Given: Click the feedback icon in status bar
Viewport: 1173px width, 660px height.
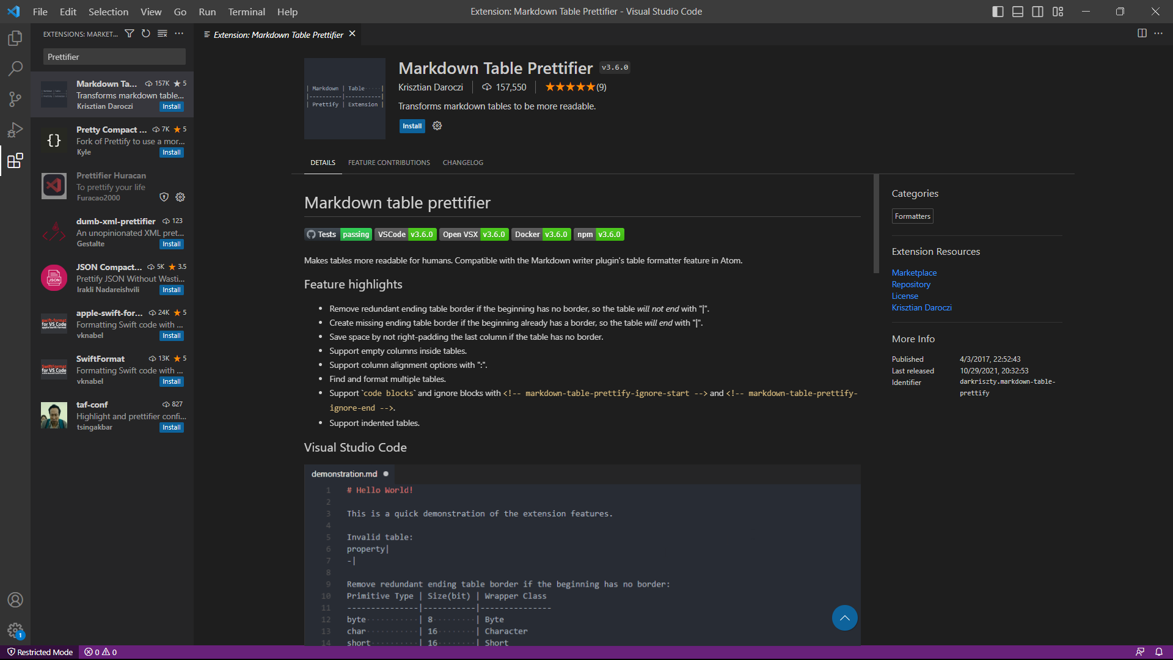Looking at the screenshot, I should 1140,652.
